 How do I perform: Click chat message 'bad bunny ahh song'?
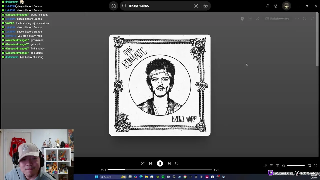(x=32, y=57)
